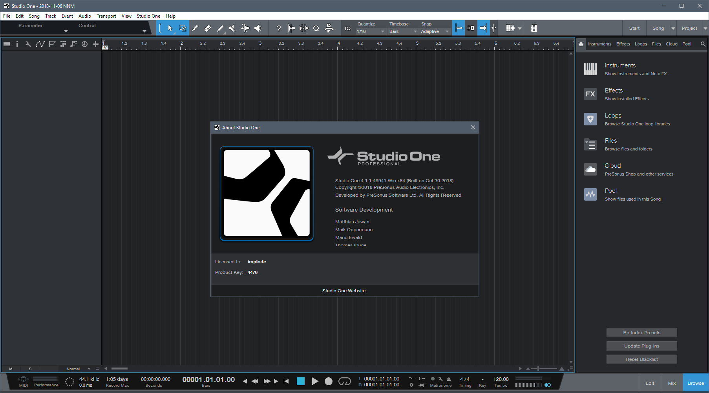Select the Arrow tool
This screenshot has width=709, height=393.
[170, 28]
